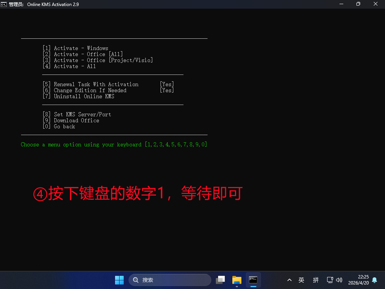Open the volume slider from the speaker icon

coord(339,280)
